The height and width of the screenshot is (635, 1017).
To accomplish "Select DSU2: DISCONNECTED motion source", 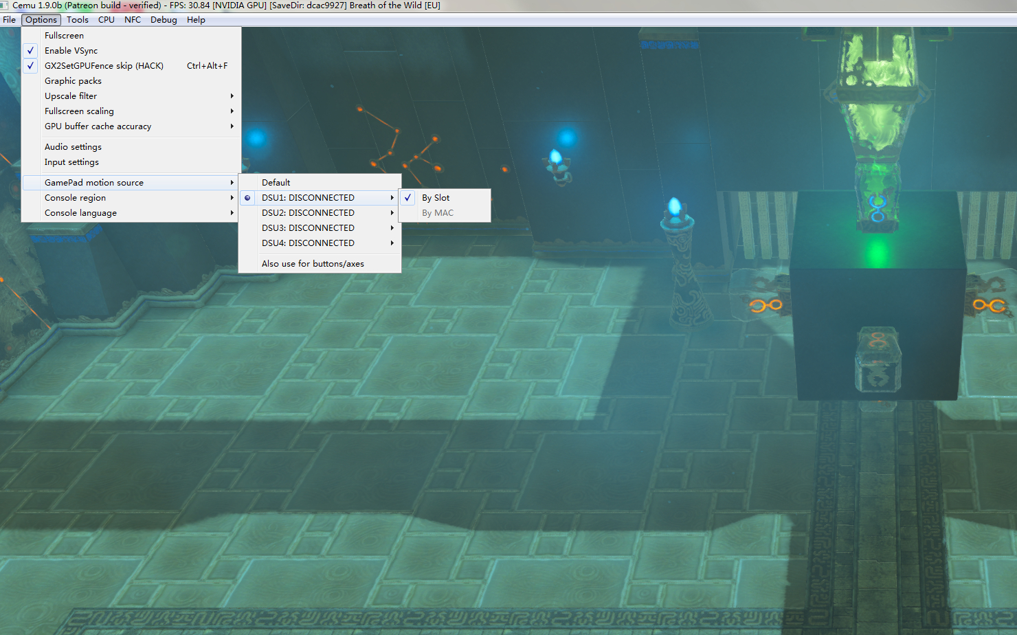I will 320,213.
